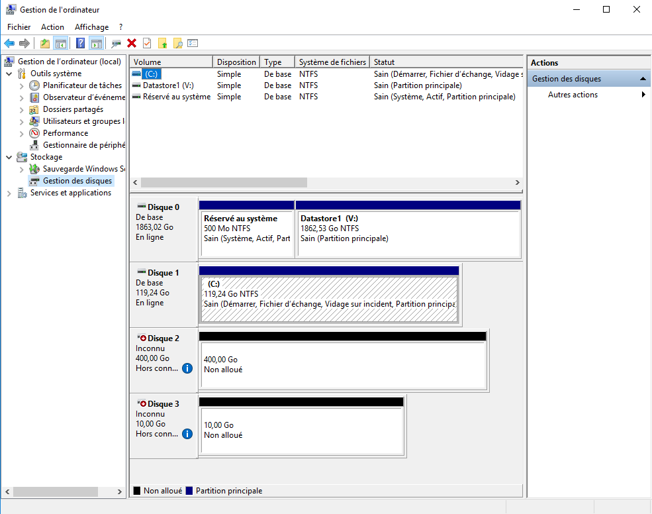652x514 pixels.
Task: Click the info icon next to Disque 3
Action: click(187, 434)
